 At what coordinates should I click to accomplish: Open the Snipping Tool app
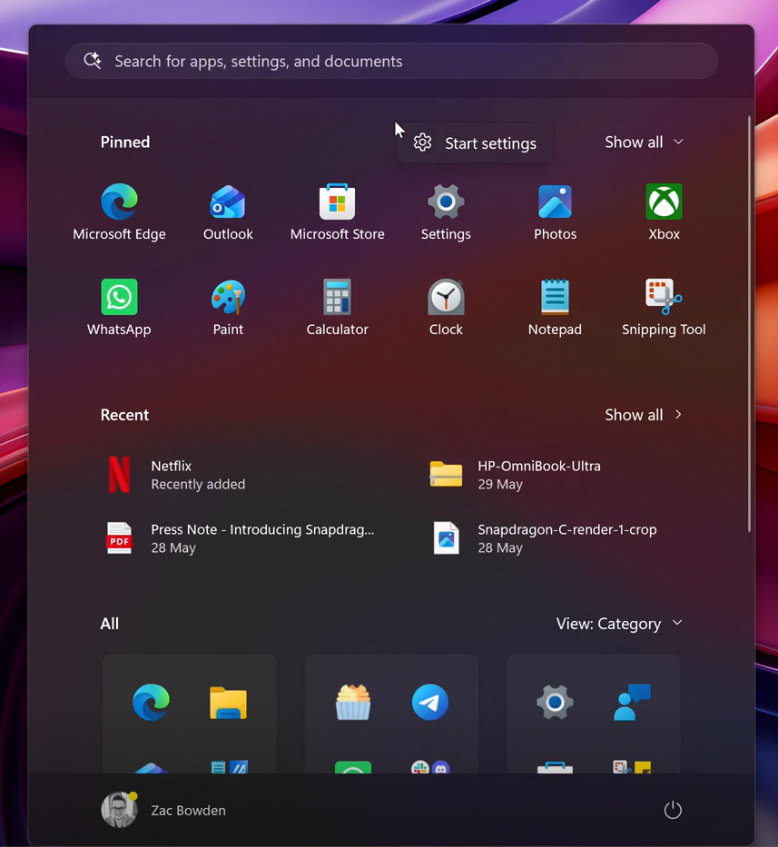pyautogui.click(x=664, y=308)
